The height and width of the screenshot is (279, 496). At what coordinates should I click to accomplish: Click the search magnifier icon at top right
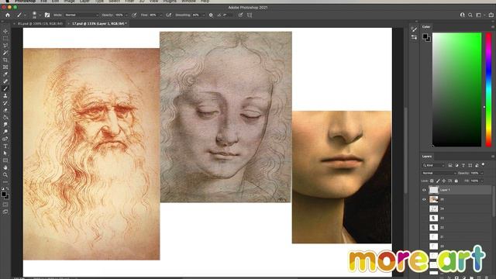pyautogui.click(x=470, y=15)
